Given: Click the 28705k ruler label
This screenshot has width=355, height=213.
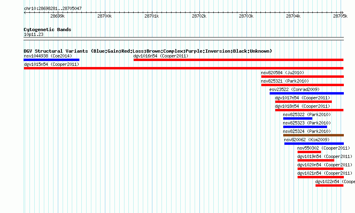Looking at the screenshot, I should [x=340, y=16].
